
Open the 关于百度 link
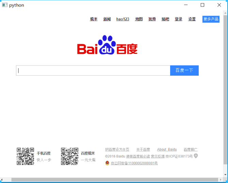pos(143,150)
